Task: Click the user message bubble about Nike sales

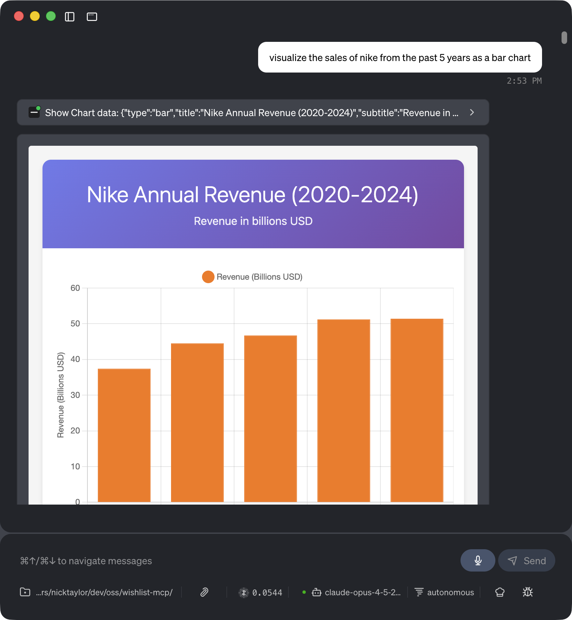Action: 400,57
